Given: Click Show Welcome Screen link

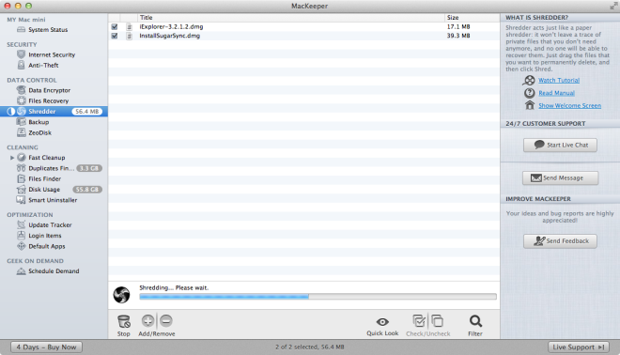Looking at the screenshot, I should [570, 105].
